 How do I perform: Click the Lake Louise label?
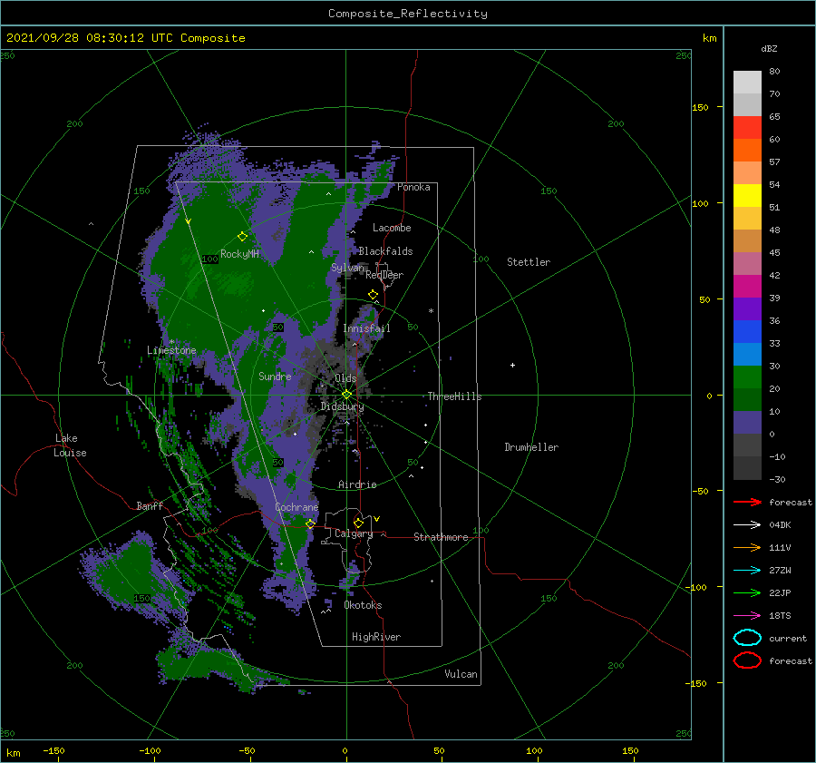tap(70, 445)
